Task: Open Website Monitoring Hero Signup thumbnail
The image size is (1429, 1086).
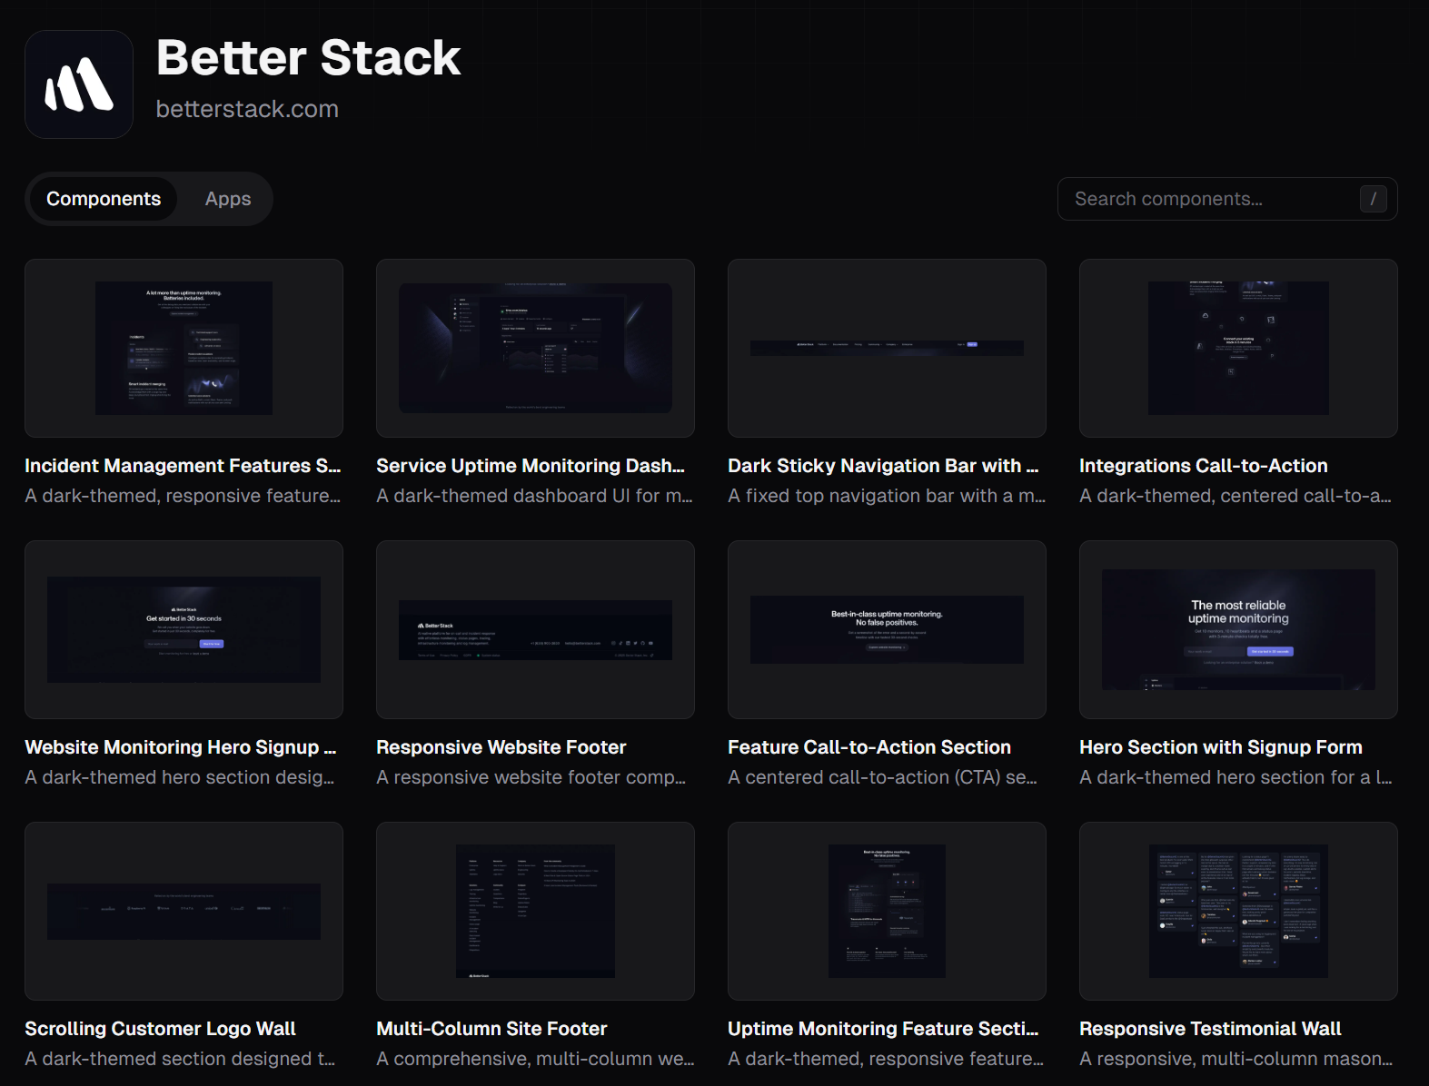Action: 184,630
